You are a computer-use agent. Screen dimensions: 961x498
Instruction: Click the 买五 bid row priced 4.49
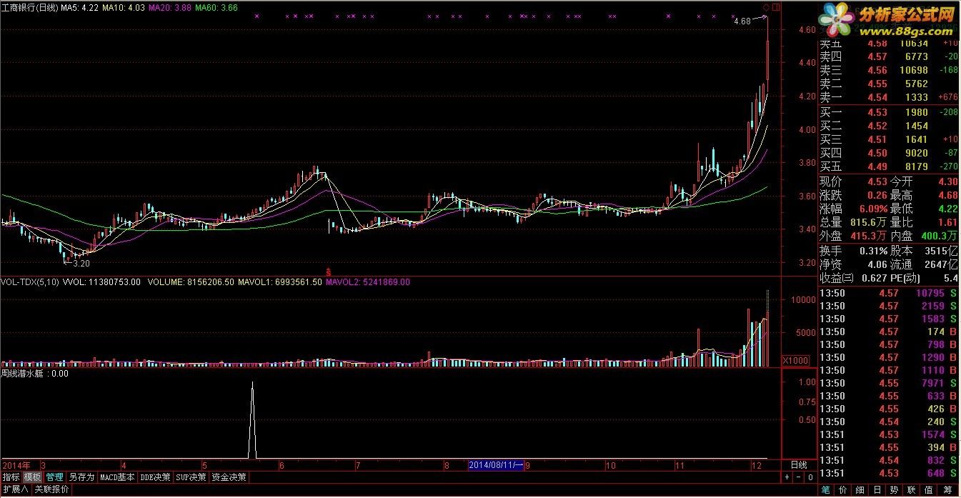click(889, 166)
